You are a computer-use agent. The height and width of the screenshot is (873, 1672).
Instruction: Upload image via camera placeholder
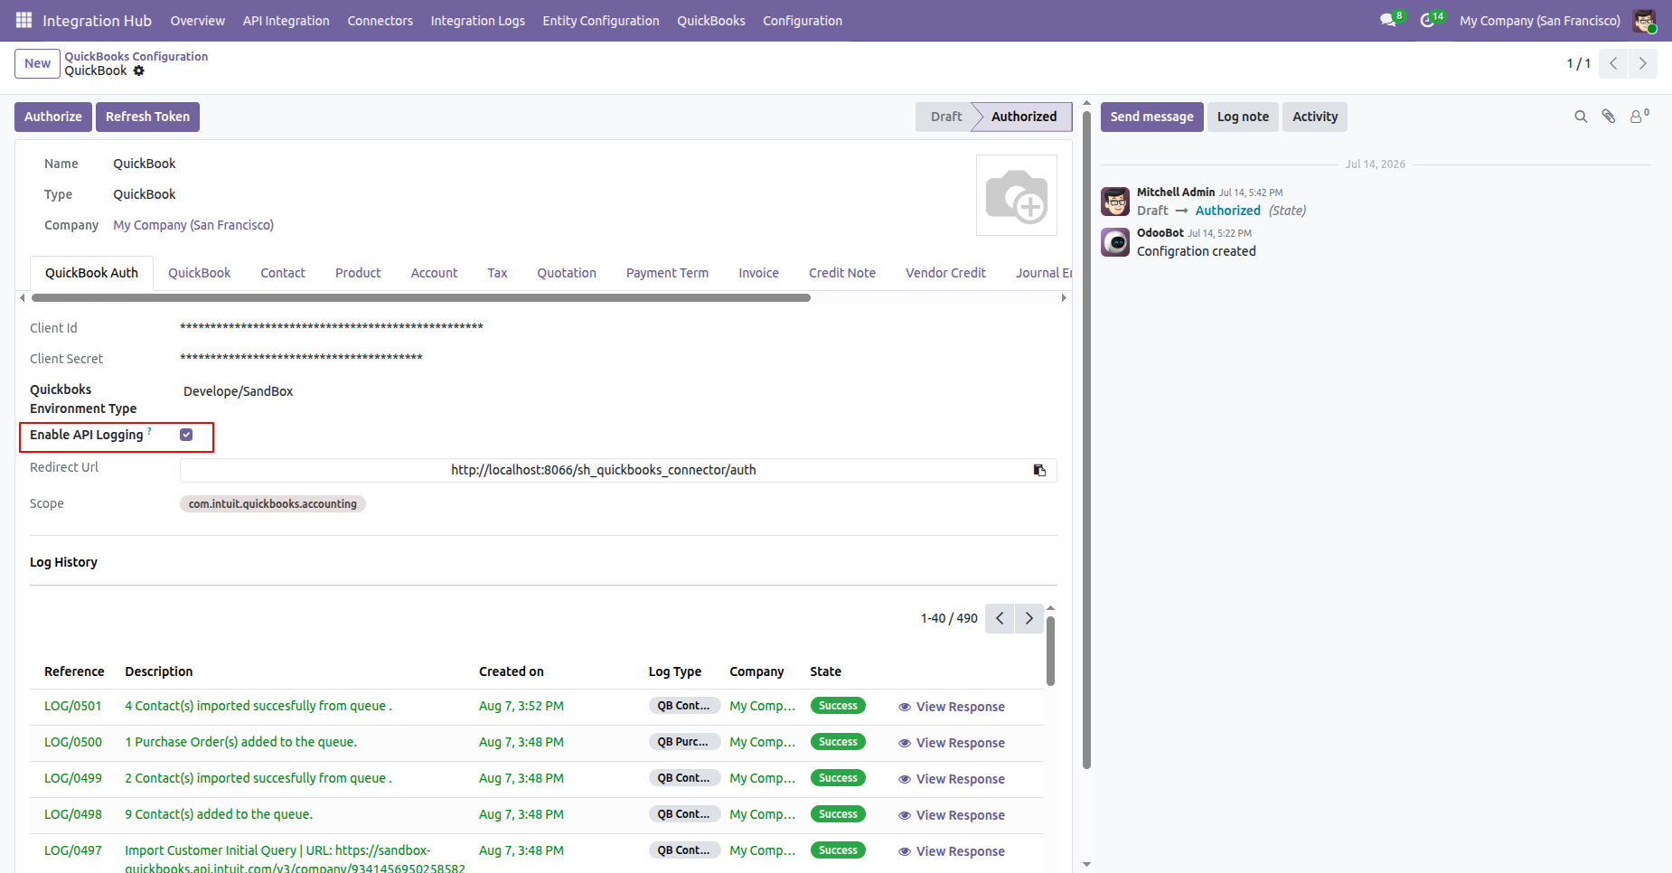click(1017, 195)
